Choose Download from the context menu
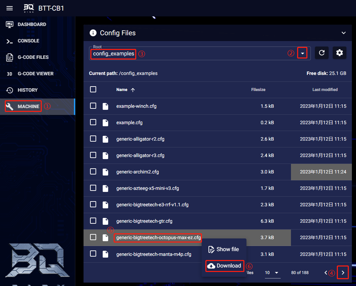Viewport: 356px width, 286px height. click(x=225, y=266)
